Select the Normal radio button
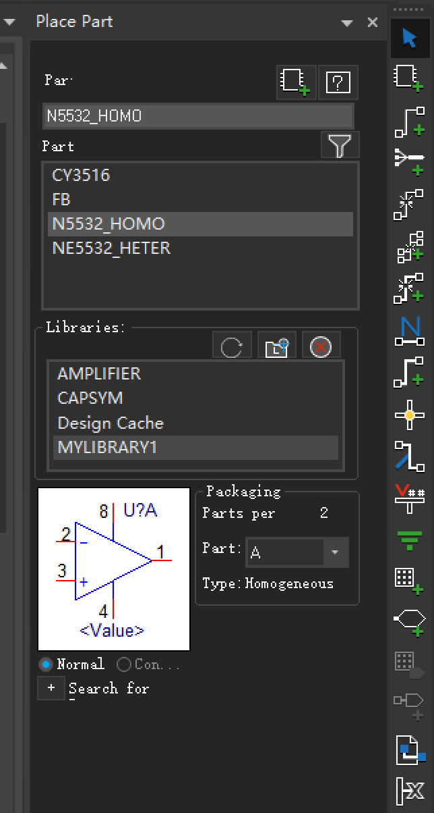Screen dimensions: 434x813 coord(46,664)
